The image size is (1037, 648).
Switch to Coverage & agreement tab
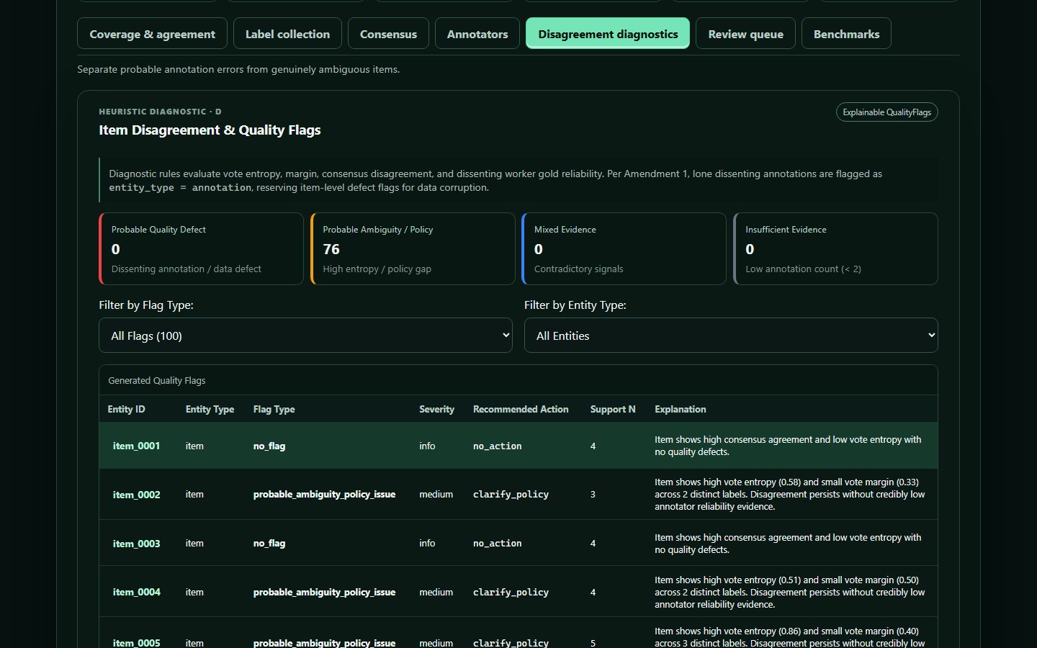(x=152, y=34)
